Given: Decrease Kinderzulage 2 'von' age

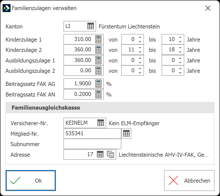Looking at the screenshot, I should pos(140,52).
